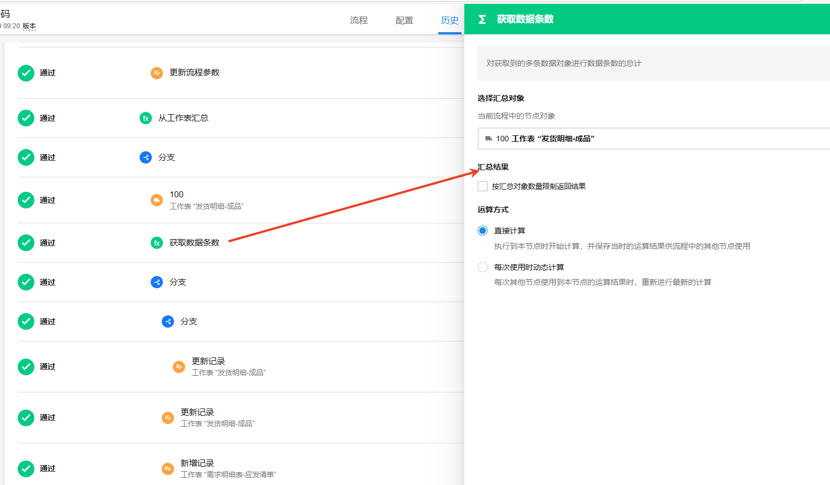Select the 每次使用时动态计算 radio option
This screenshot has height=485, width=830.
click(483, 267)
